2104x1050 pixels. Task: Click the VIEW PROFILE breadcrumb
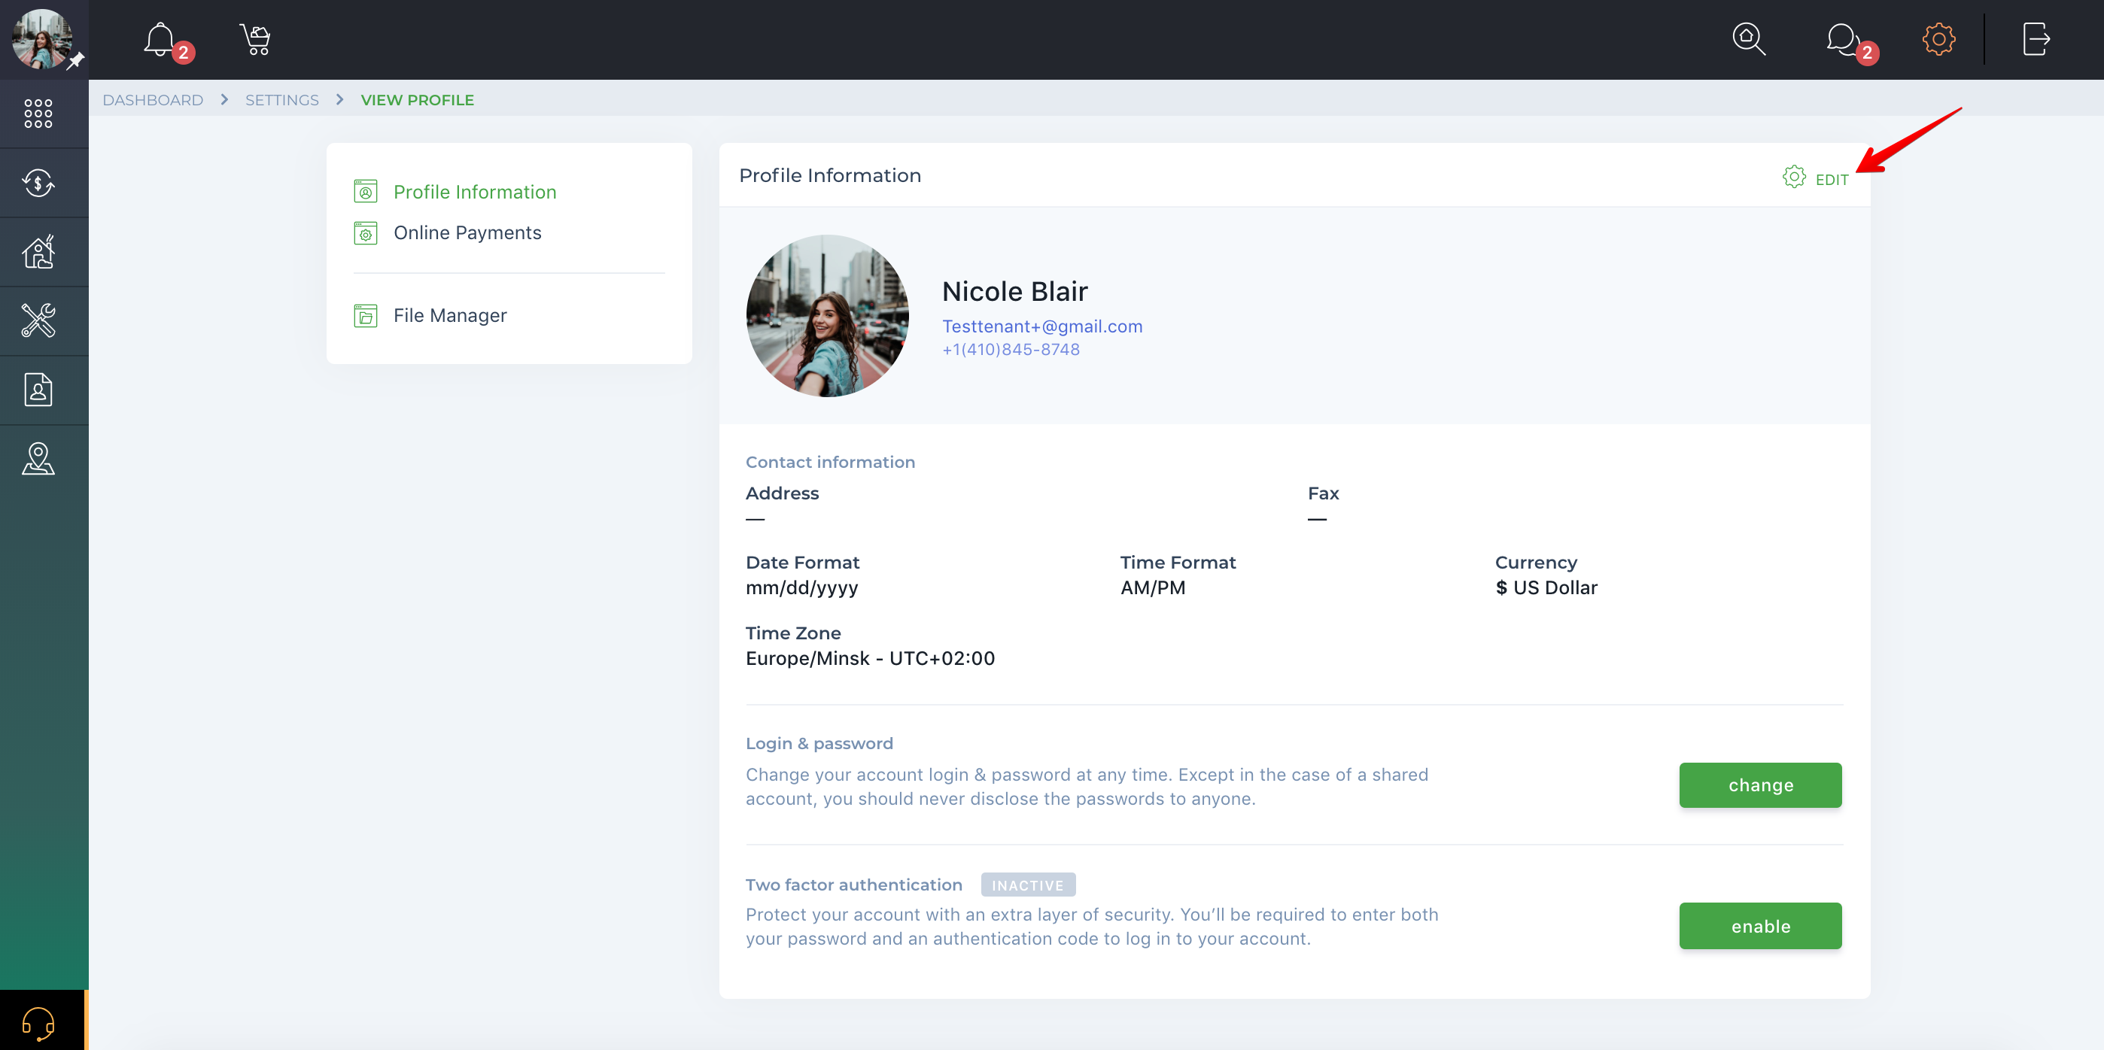pos(418,99)
